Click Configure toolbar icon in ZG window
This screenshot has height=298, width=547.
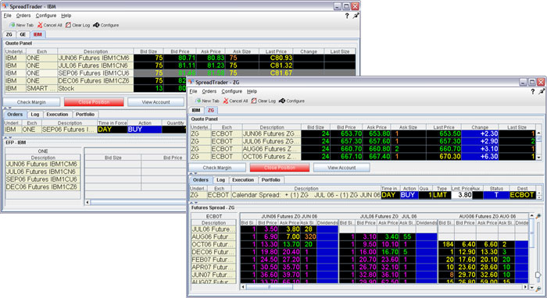coord(282,101)
